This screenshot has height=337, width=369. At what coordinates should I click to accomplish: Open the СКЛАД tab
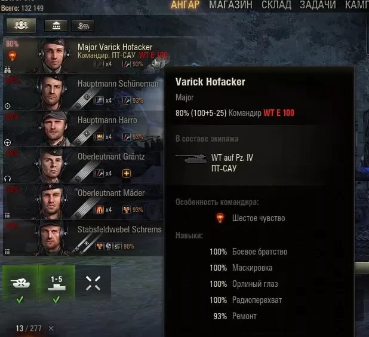(x=276, y=5)
